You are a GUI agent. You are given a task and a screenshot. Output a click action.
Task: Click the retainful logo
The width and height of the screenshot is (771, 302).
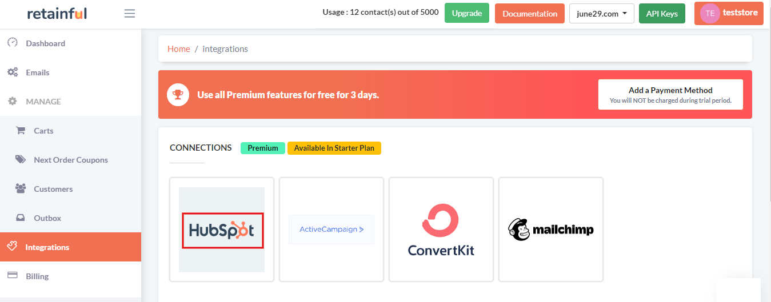pyautogui.click(x=57, y=14)
